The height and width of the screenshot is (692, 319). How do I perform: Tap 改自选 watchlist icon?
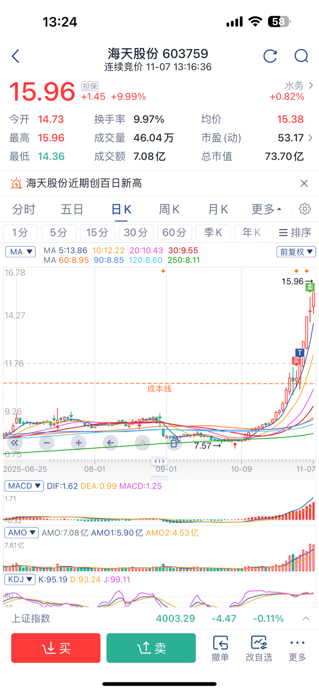tap(259, 648)
